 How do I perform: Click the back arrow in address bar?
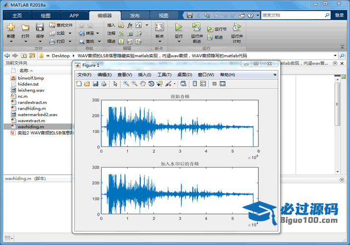tap(7, 55)
